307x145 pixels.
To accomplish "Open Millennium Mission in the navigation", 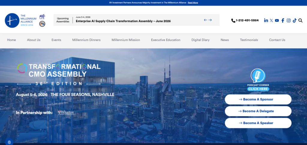I will click(126, 40).
